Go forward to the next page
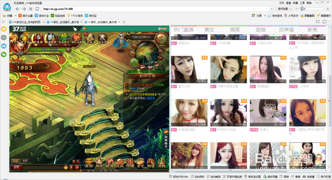This screenshot has height=180, width=332. click(x=24, y=9)
